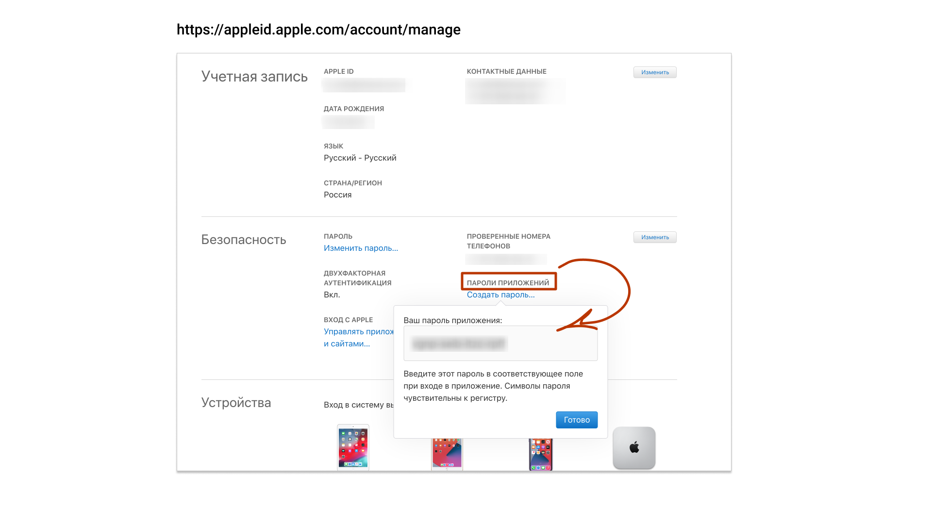Click the ДАТА РОЖДЕНИЯ label
932x524 pixels.
coord(354,109)
